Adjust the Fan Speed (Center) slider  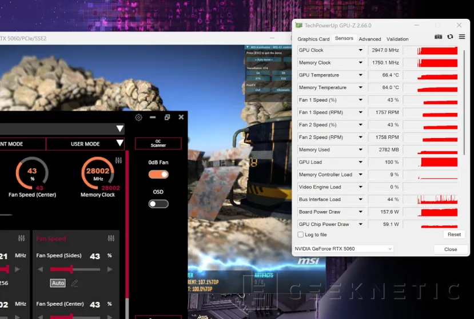75,316
